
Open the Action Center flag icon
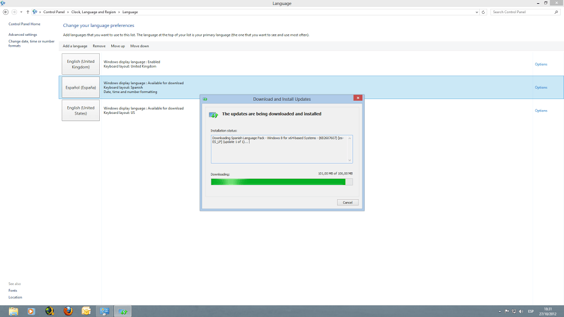[x=507, y=311]
